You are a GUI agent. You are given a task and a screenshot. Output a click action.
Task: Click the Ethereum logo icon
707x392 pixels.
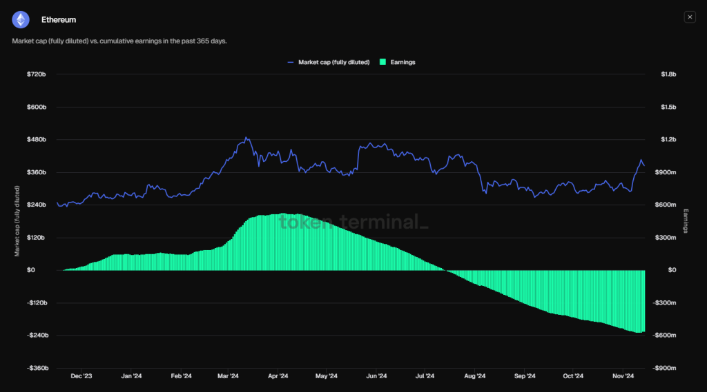pyautogui.click(x=21, y=19)
